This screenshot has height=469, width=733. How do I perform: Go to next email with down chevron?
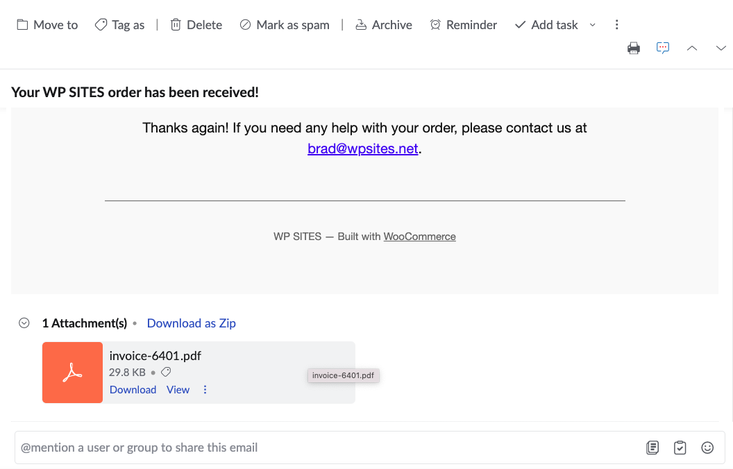pos(721,48)
